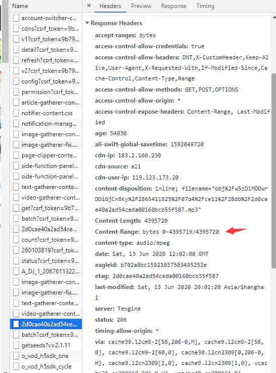Click the headers panel vertical scrollbar
The height and width of the screenshot is (373, 276).
pyautogui.click(x=273, y=171)
